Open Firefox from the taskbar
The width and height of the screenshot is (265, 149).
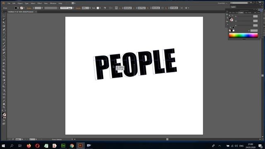[x=29, y=146]
